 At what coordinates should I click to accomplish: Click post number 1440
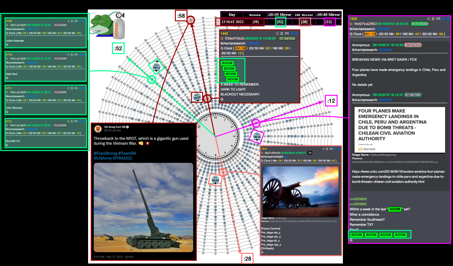pos(224,33)
